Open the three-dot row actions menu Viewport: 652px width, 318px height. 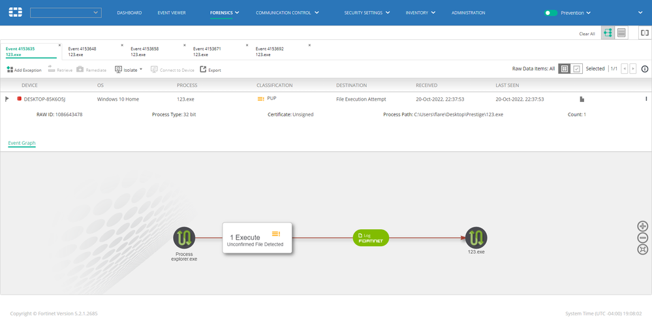[x=646, y=99]
